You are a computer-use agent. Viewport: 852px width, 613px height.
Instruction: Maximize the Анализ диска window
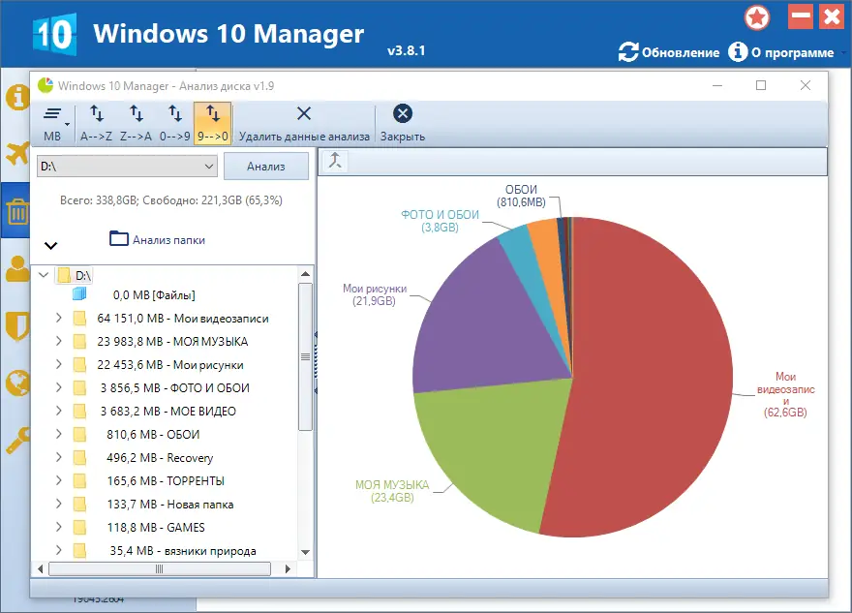761,85
